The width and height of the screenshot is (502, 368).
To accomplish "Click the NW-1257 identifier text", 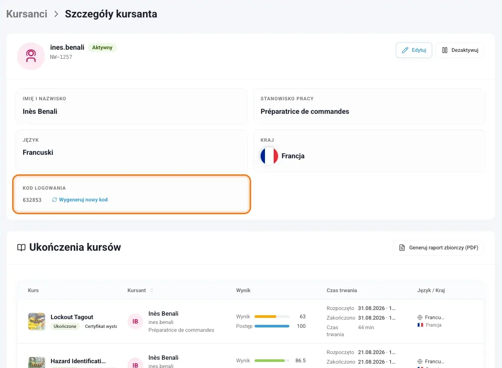I will tap(61, 57).
